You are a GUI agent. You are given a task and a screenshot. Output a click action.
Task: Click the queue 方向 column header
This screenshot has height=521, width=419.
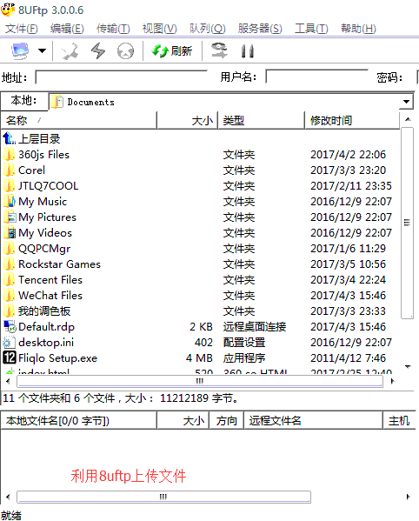pyautogui.click(x=226, y=421)
